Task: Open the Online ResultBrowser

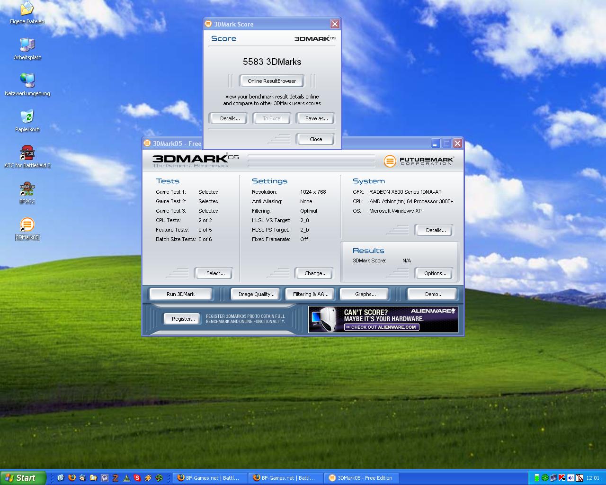Action: click(272, 81)
